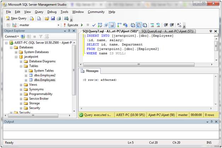Screen dimensions: 222x148
Task: Toggle the Output panel auto-hide pin
Action: [211, 122]
